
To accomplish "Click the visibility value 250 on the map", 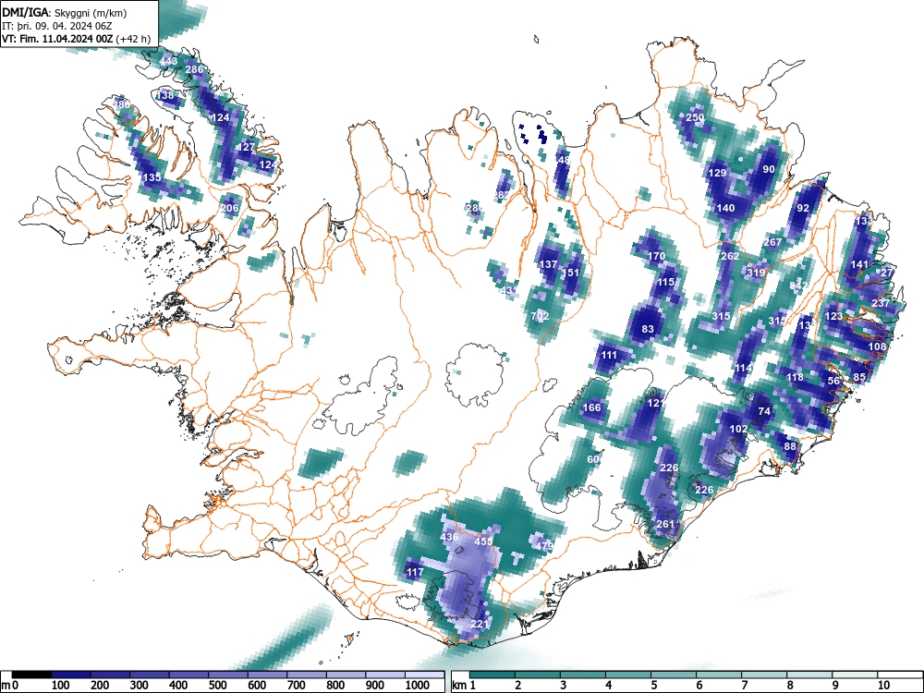I will click(x=695, y=117).
